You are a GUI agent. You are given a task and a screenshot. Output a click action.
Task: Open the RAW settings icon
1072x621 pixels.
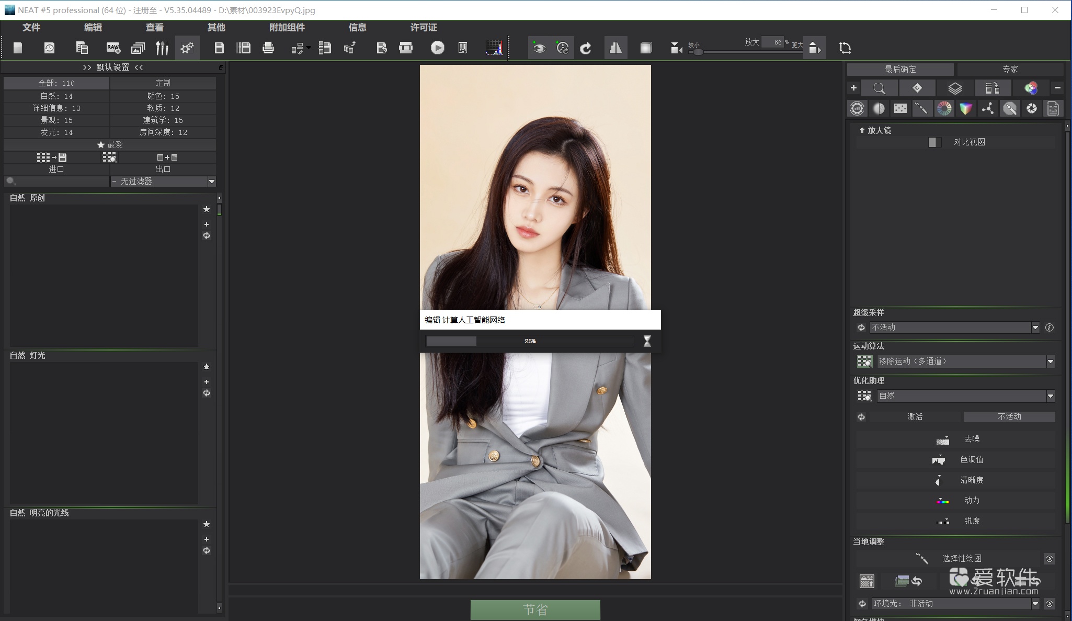[x=113, y=48]
